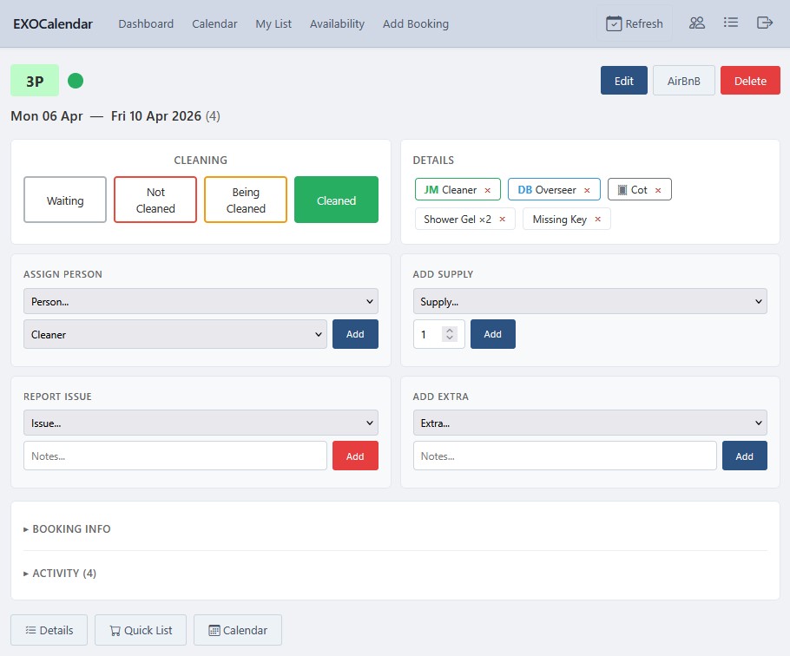Image resolution: width=790 pixels, height=656 pixels.
Task: Select the Waiting cleaning status
Action: click(64, 200)
